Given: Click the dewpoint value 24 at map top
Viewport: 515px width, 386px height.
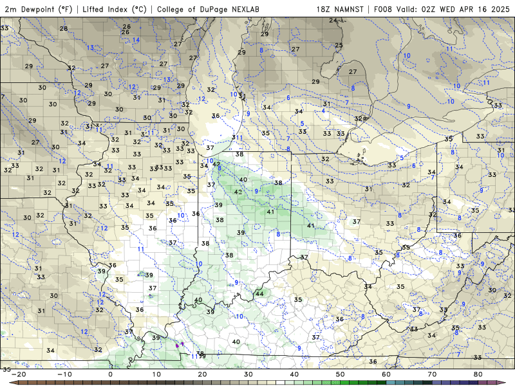Looking at the screenshot, I should point(333,21).
